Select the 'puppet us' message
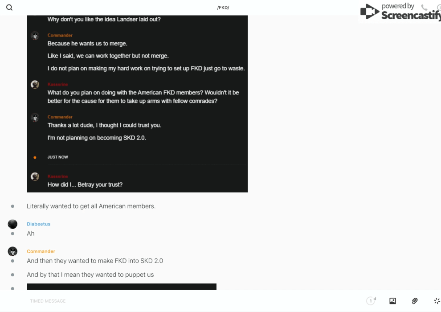Screen dimensions: 441x312 (90, 275)
